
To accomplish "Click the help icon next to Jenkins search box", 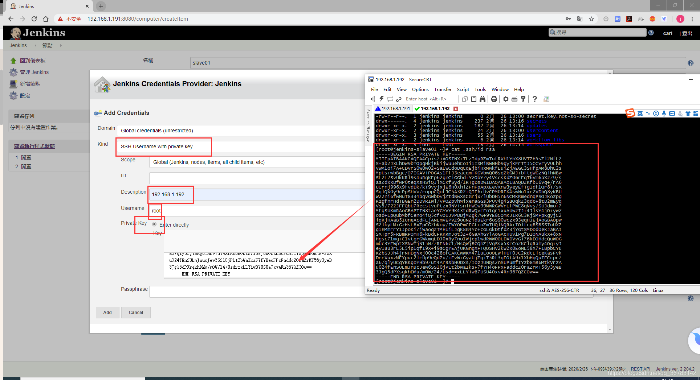I will [x=651, y=33].
